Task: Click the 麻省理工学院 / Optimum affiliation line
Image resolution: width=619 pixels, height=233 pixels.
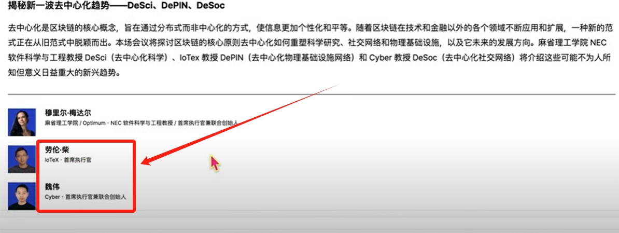Action: pyautogui.click(x=142, y=123)
